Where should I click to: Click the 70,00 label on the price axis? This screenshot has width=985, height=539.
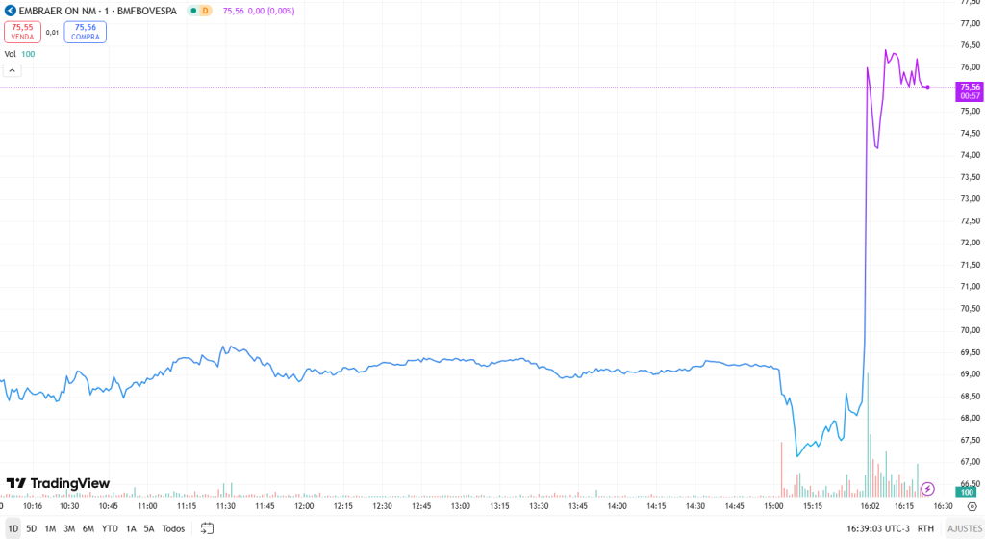[x=971, y=330]
